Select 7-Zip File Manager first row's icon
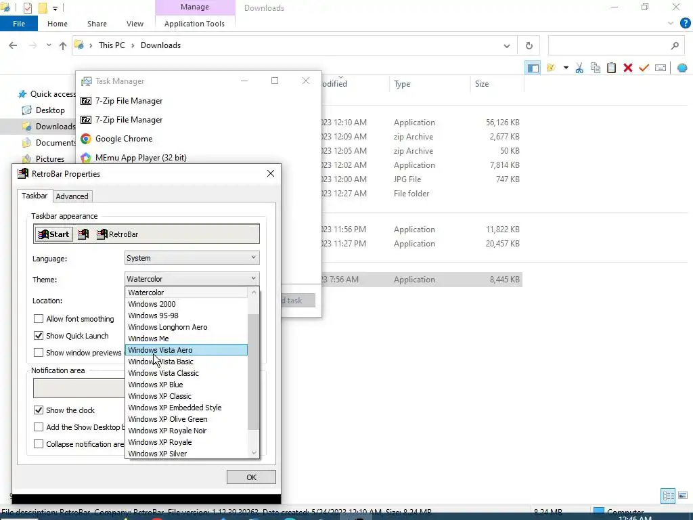693x520 pixels. pos(86,101)
